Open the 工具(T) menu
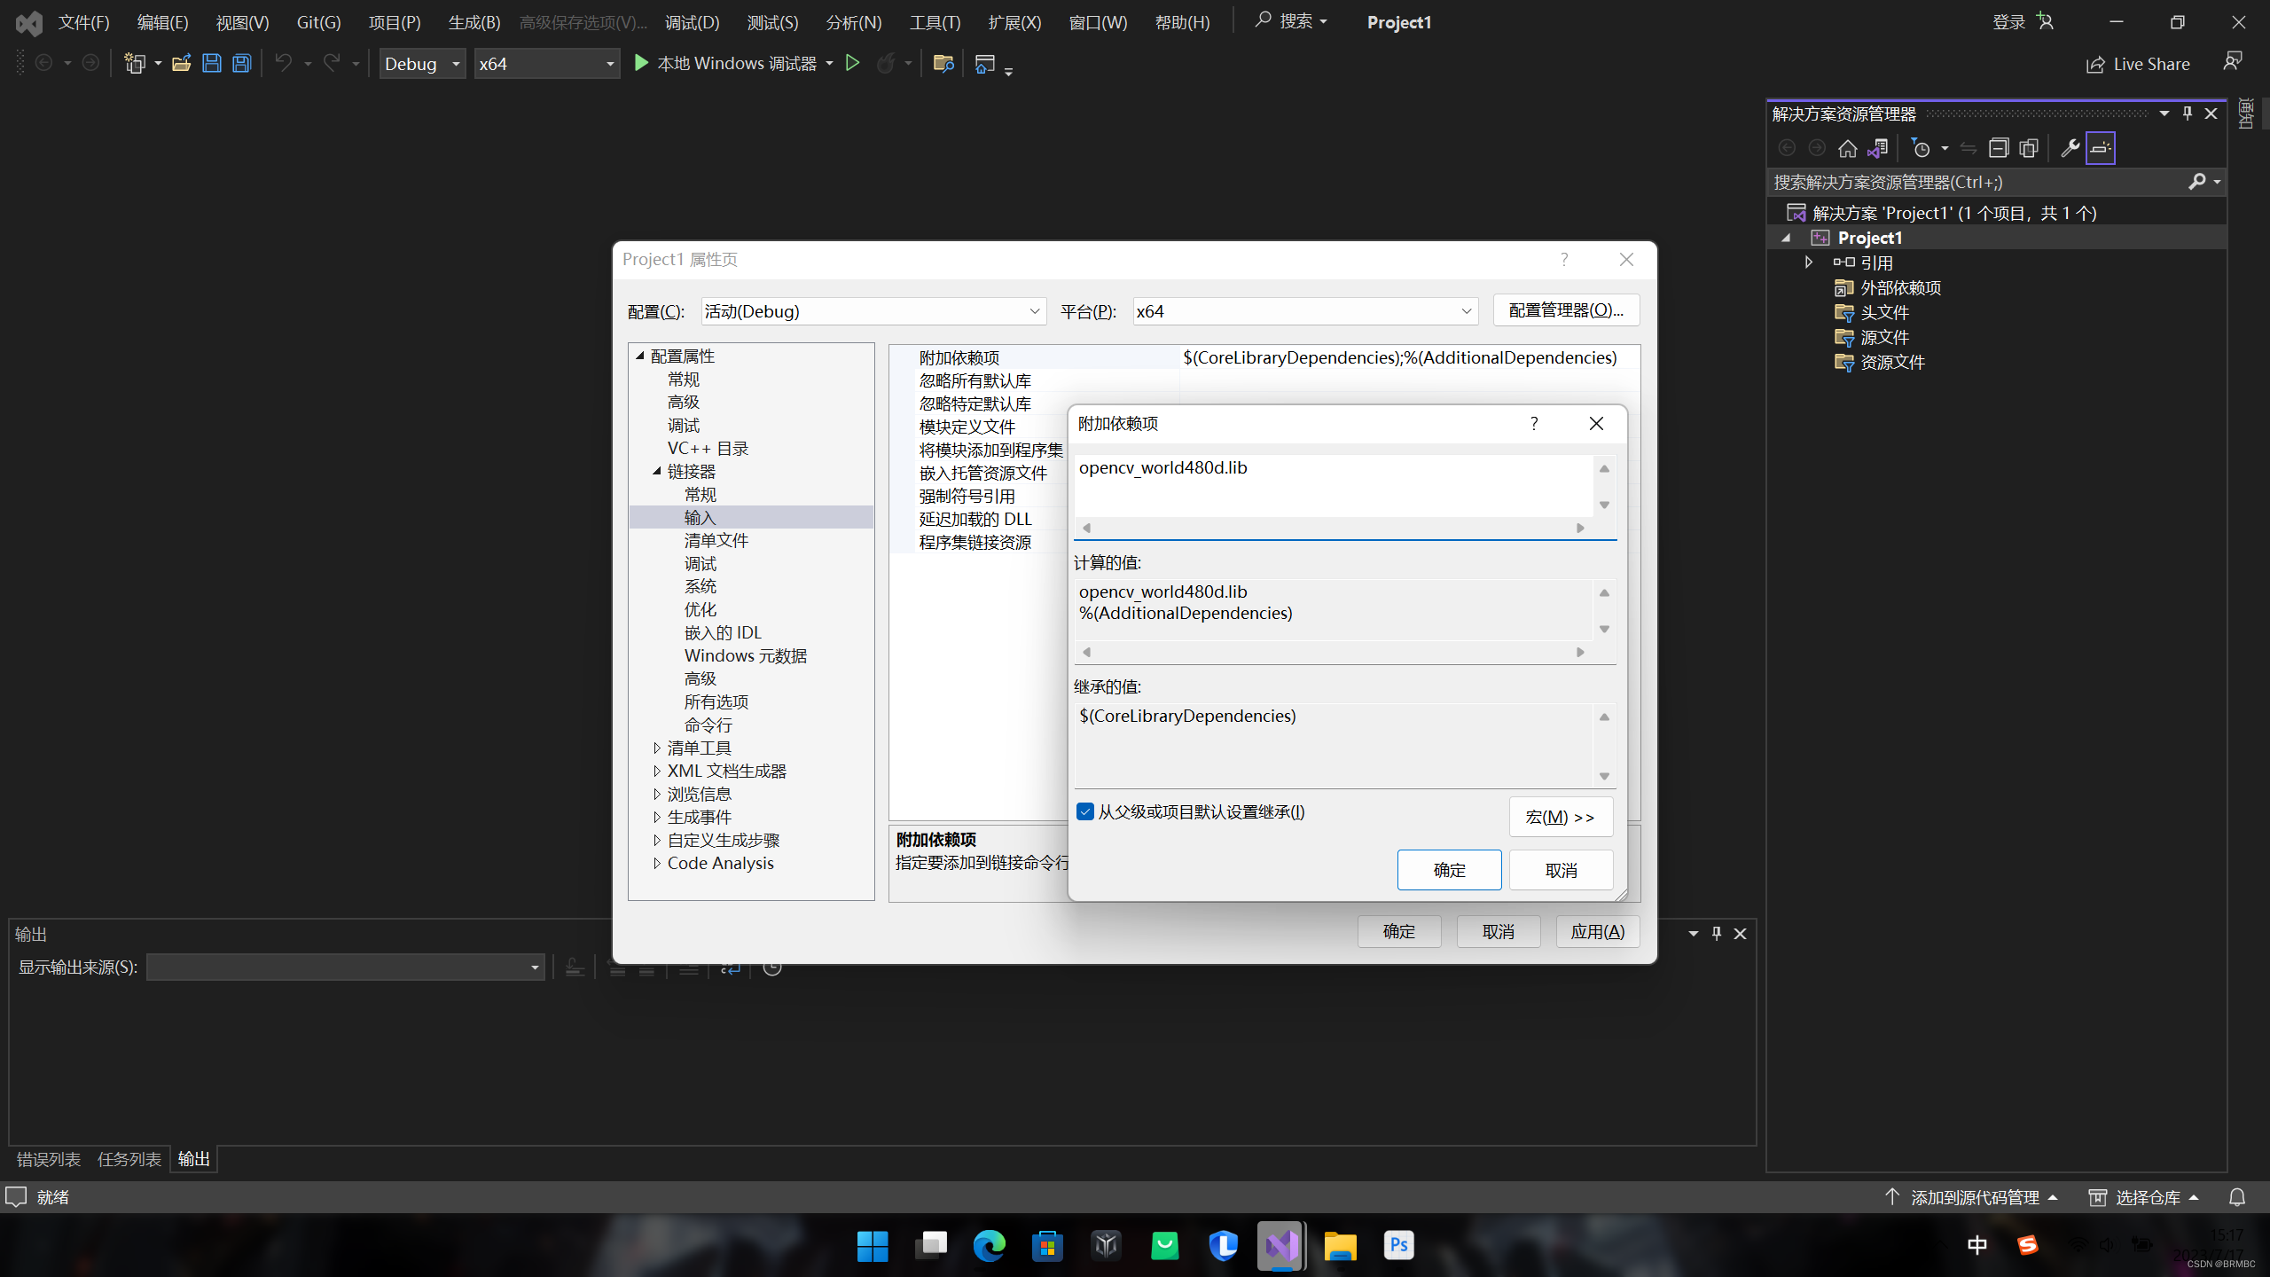This screenshot has height=1277, width=2270. 935,22
